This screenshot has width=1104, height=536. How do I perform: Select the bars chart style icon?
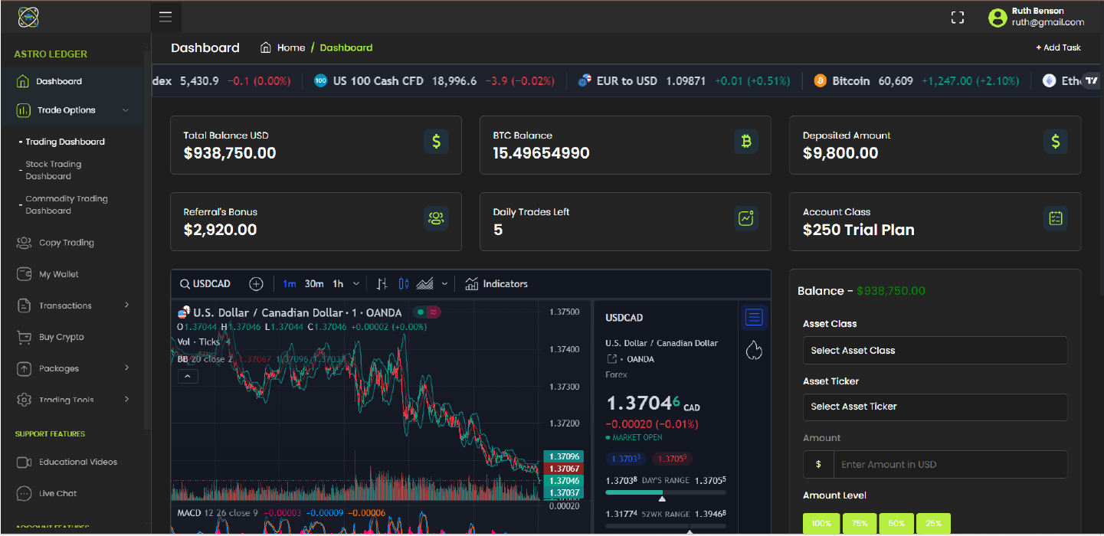click(382, 284)
